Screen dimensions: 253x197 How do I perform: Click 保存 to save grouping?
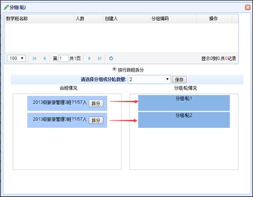pos(179,80)
